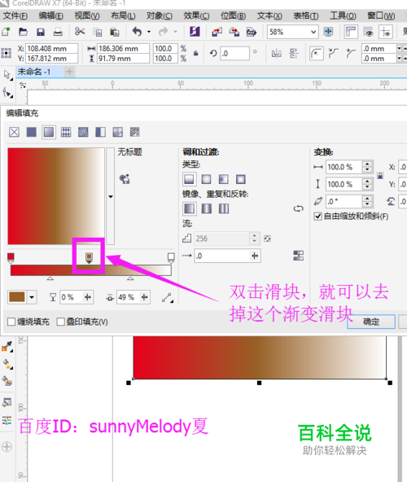Viewport: 407px width, 482px height.
Task: Click the New document icon
Action: [6, 32]
